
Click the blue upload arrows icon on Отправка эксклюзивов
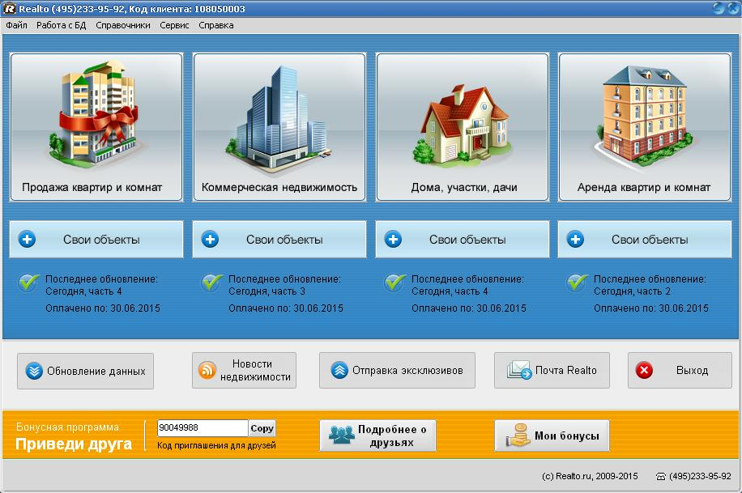(x=339, y=371)
